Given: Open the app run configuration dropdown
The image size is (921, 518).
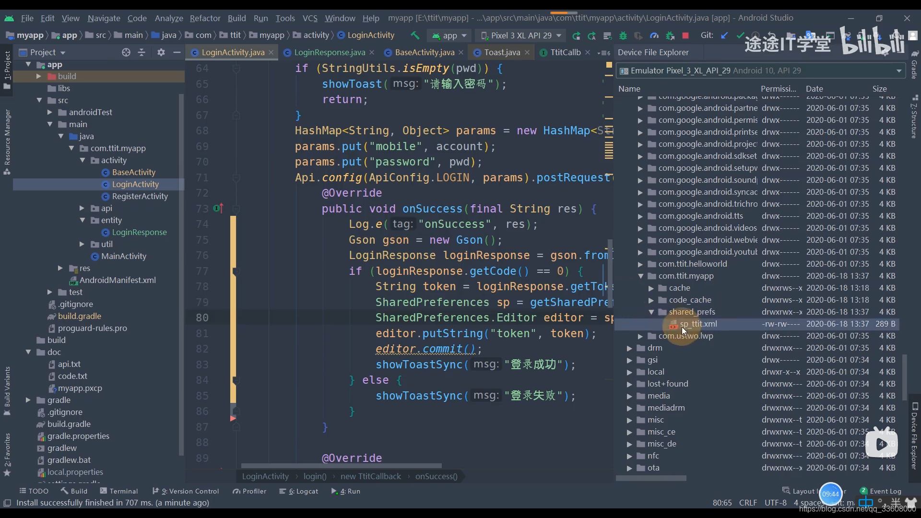Looking at the screenshot, I should coord(449,35).
